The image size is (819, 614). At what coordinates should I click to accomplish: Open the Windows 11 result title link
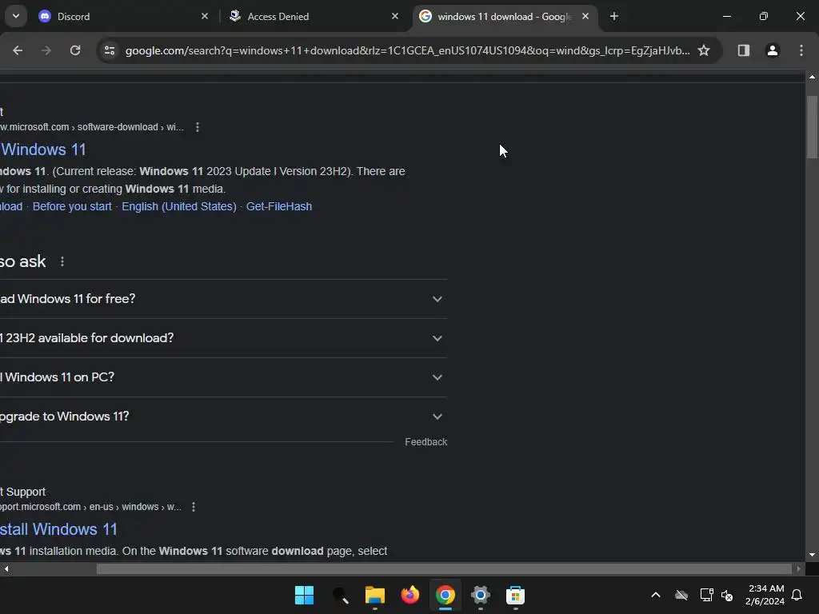[x=43, y=150]
